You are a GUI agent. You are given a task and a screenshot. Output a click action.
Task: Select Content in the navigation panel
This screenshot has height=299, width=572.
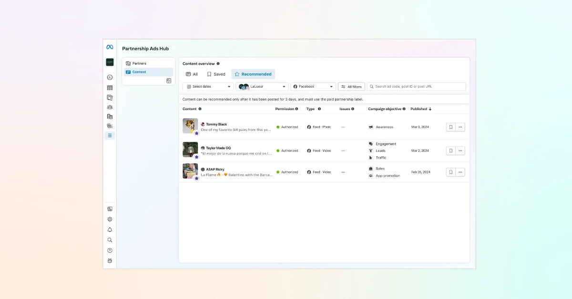coord(148,72)
